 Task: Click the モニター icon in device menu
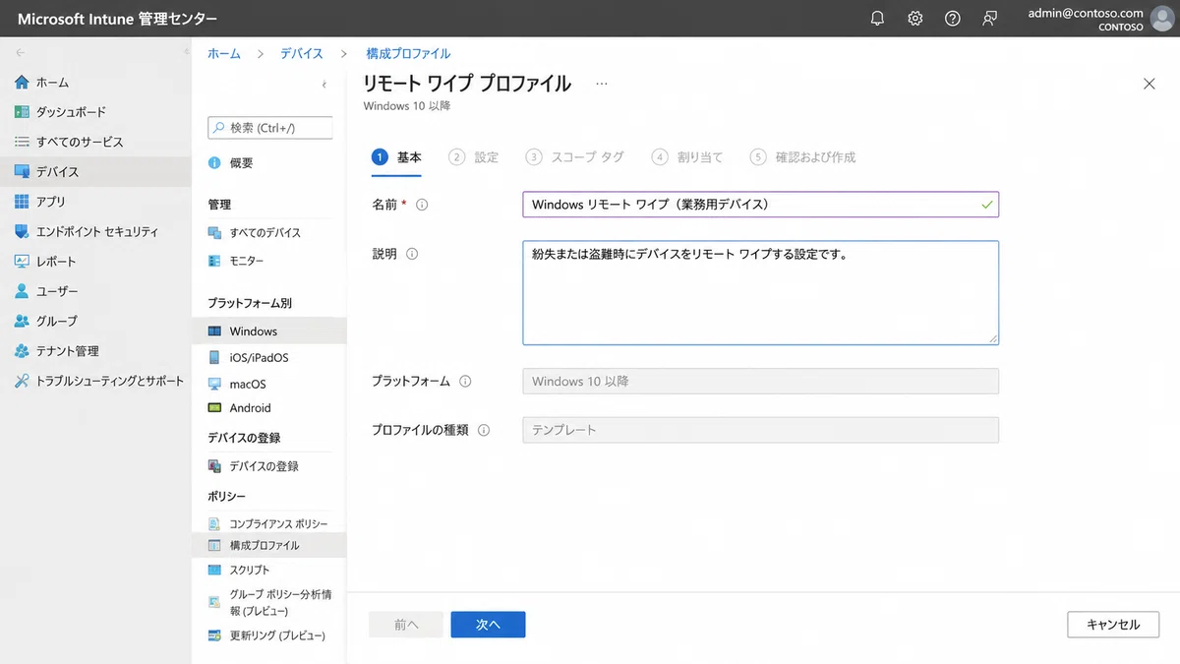(214, 261)
